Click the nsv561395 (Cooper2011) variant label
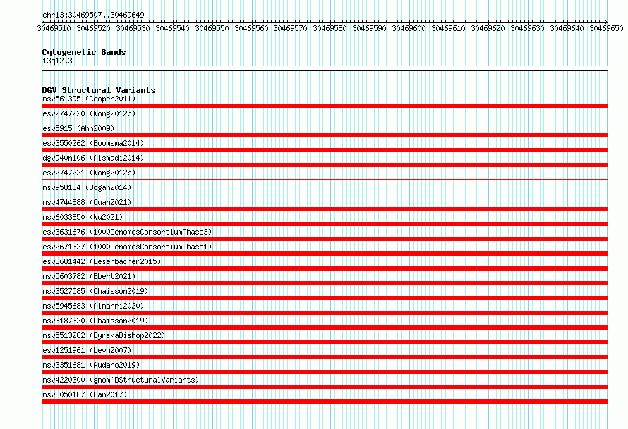The height and width of the screenshot is (429, 628). click(x=89, y=99)
